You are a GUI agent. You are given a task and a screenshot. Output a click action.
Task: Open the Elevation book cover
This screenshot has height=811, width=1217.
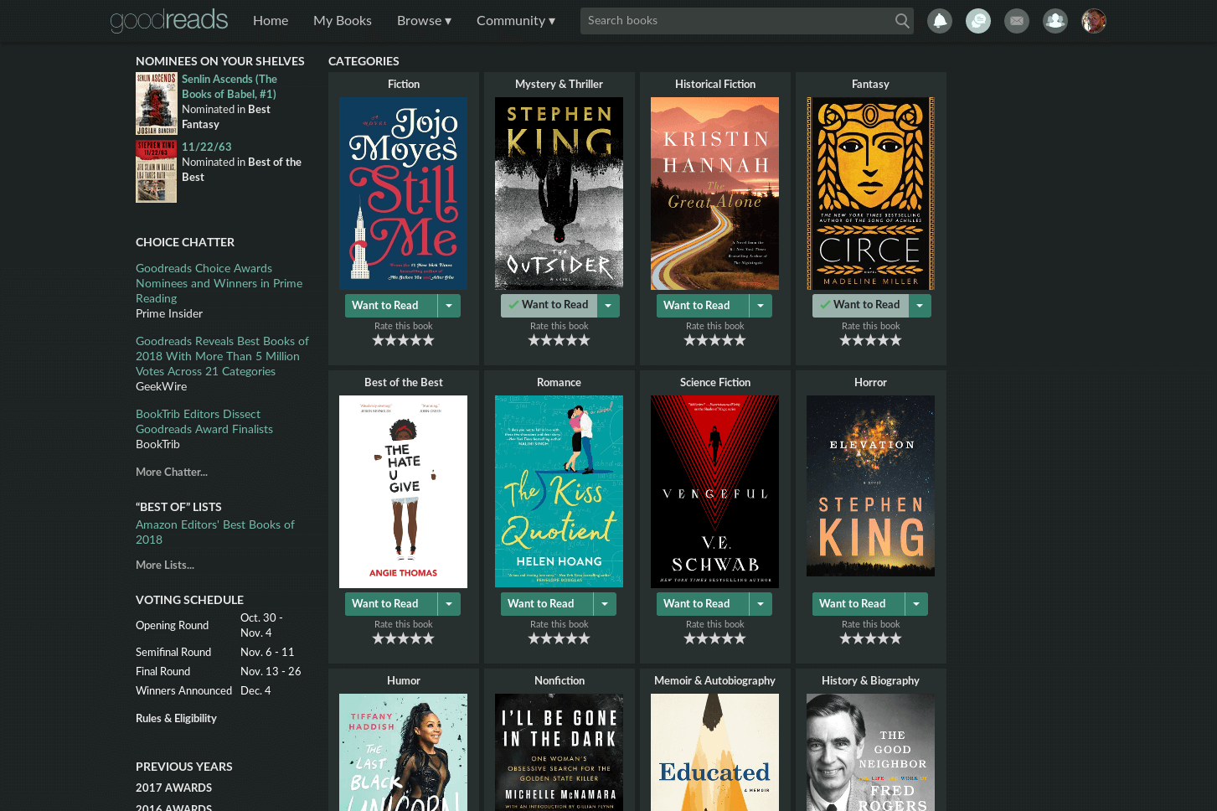(x=870, y=486)
